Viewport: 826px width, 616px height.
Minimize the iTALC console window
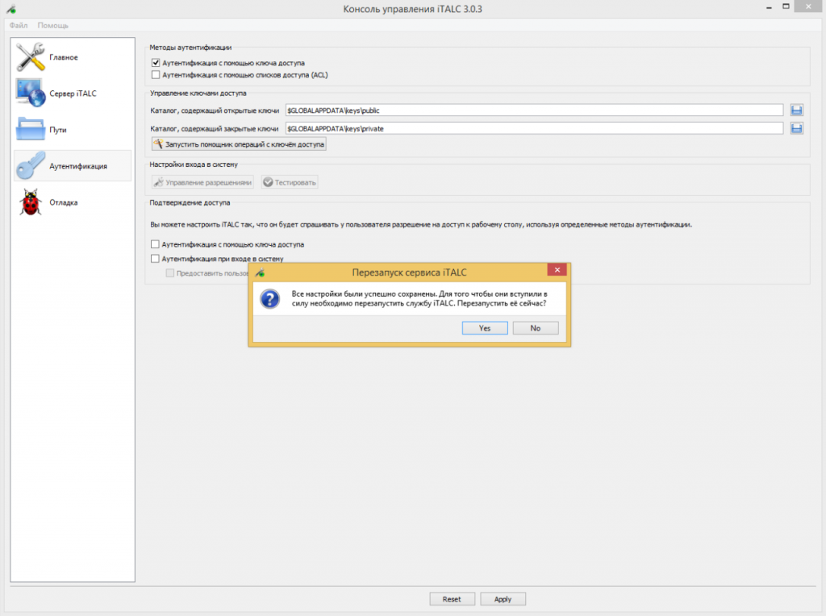click(x=769, y=7)
